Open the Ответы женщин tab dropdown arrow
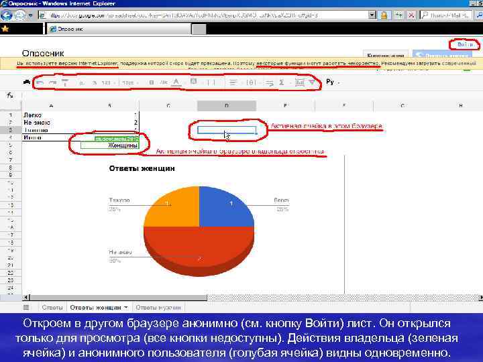Screen dimensions: 483x362 126,307
